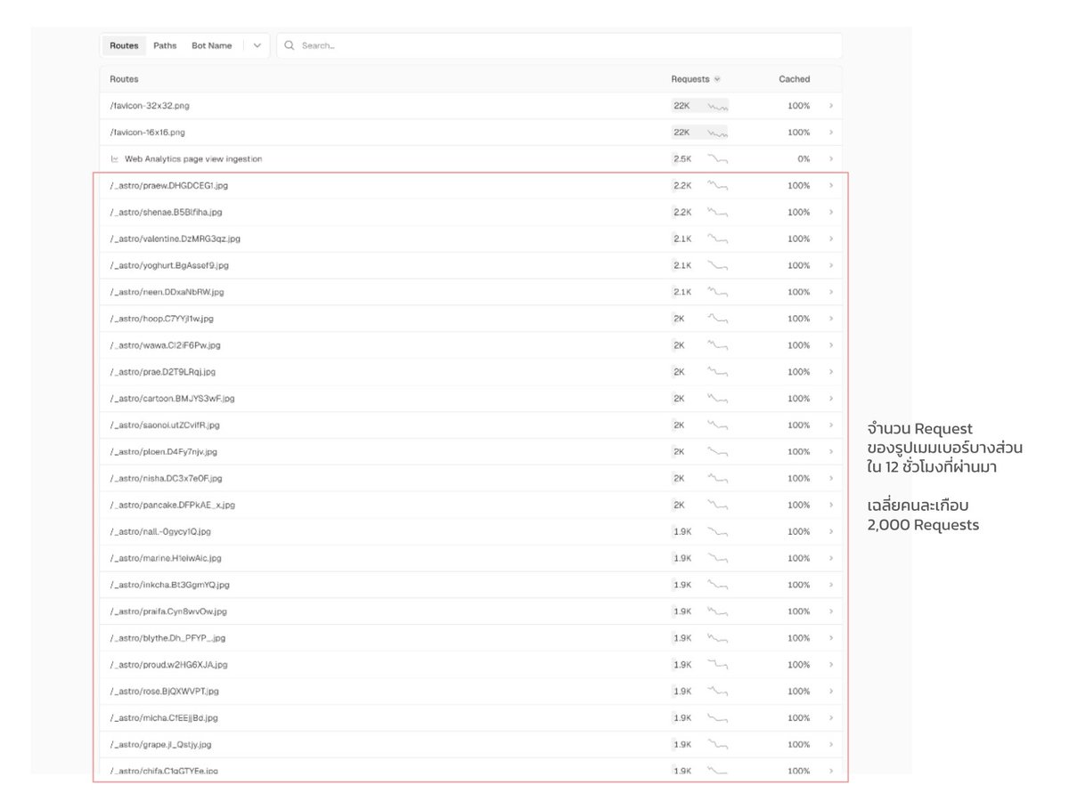Expand the marine.H1eiwAic.jpg row chevron
Screen dimensions: 1069x801
click(831, 559)
